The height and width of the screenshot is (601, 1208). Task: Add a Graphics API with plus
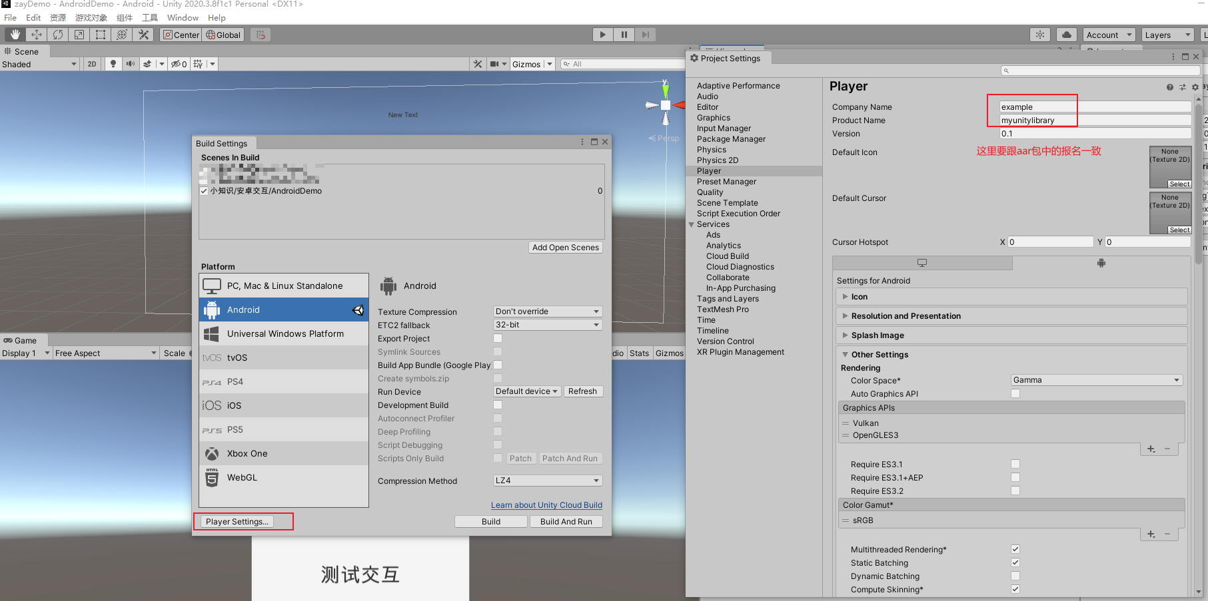(1151, 449)
